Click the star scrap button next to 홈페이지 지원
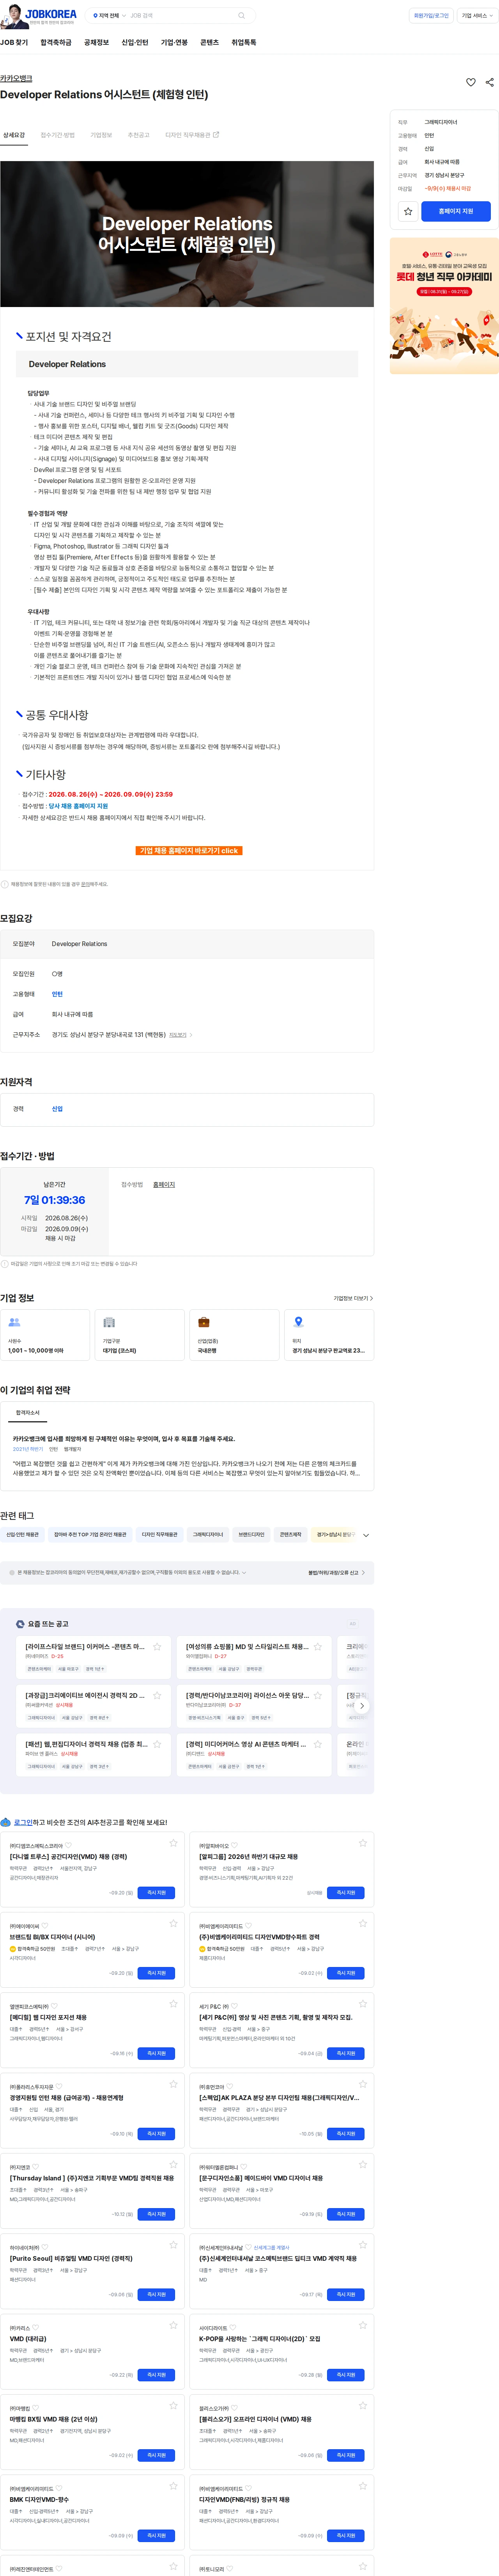This screenshot has height=2576, width=499. point(408,211)
